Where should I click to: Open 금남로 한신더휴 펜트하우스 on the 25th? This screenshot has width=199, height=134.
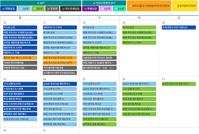99,89
